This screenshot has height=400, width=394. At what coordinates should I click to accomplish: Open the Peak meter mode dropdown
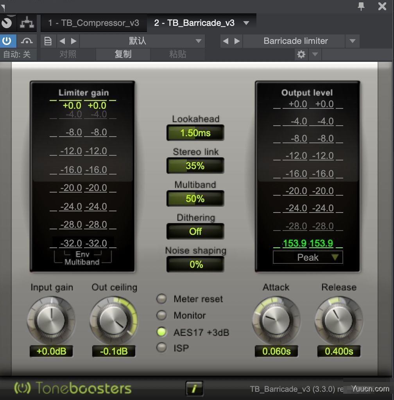click(308, 257)
